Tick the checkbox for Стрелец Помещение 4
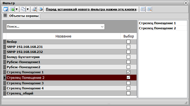Image resolution: width=190 pixels, height=106 pixels. click(128, 88)
